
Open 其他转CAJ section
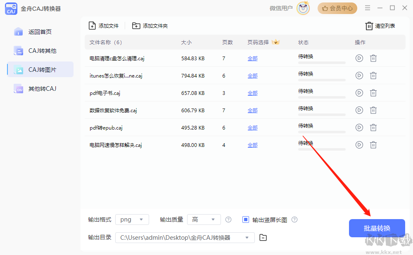point(40,89)
